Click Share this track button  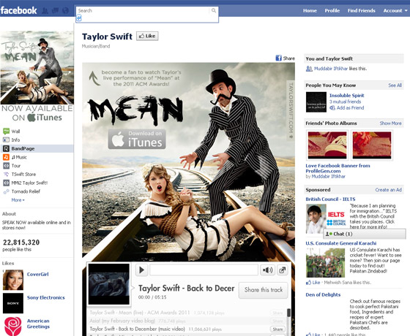264,290
